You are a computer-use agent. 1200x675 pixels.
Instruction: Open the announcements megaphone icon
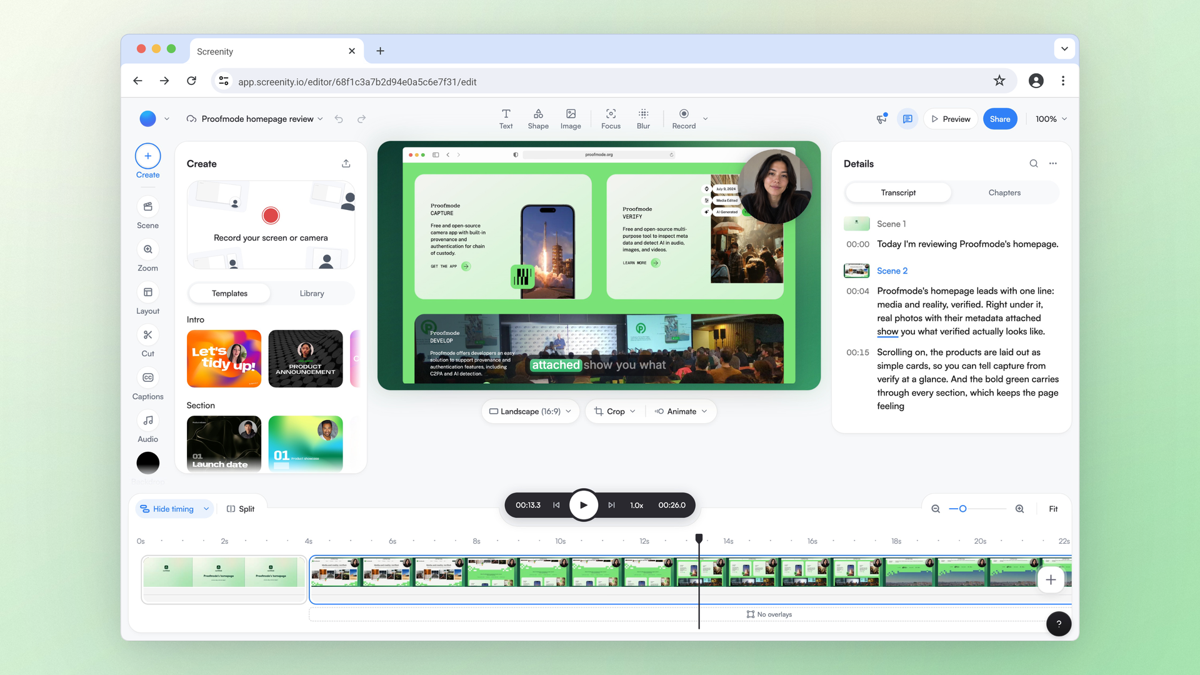point(882,119)
